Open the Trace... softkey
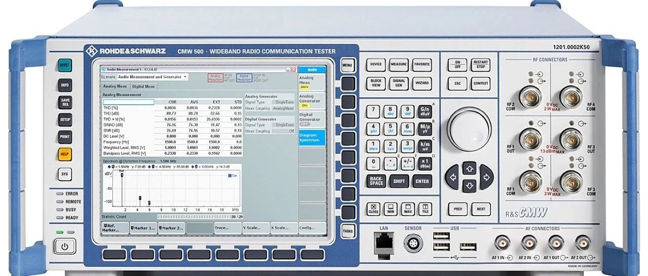This screenshot has height=276, width=648. coord(228,228)
